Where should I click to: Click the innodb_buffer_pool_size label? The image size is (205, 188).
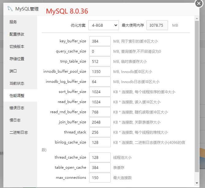[x=65, y=71]
